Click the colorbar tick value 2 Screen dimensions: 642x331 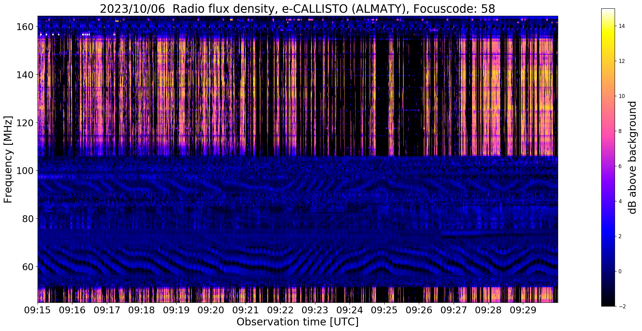(620, 236)
